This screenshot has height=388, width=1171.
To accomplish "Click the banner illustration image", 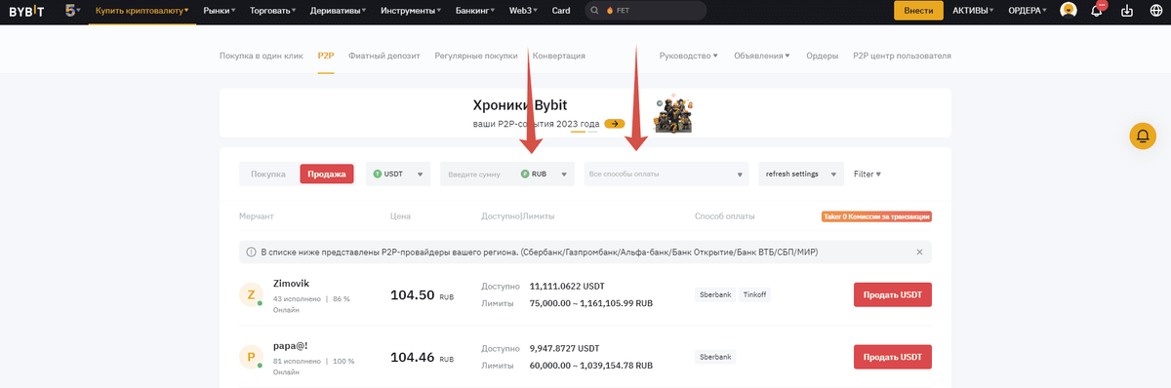I will tap(673, 114).
